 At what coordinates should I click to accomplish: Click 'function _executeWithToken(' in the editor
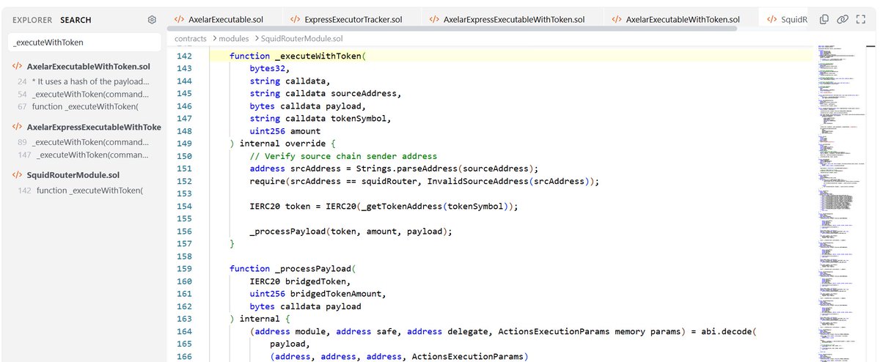pyautogui.click(x=297, y=56)
